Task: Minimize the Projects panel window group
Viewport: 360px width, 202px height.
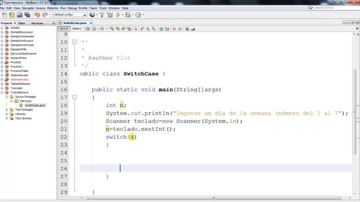Action: 54,23
